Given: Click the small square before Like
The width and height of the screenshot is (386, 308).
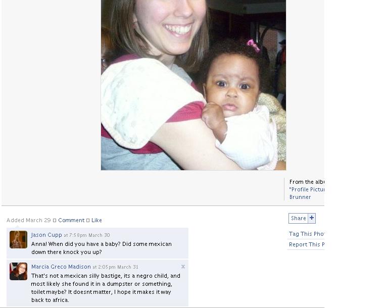Looking at the screenshot, I should coord(88,221).
